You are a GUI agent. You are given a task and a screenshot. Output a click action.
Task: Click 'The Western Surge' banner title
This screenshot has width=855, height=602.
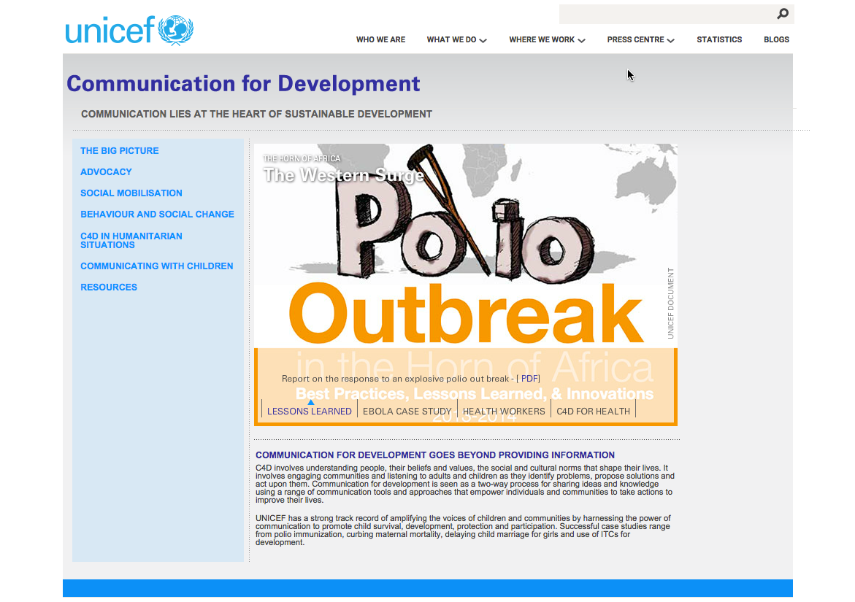[x=343, y=175]
